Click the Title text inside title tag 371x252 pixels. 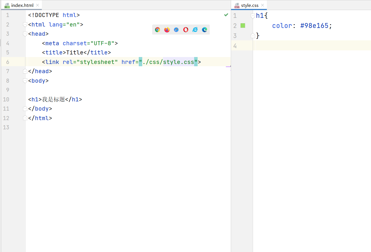pos(75,53)
